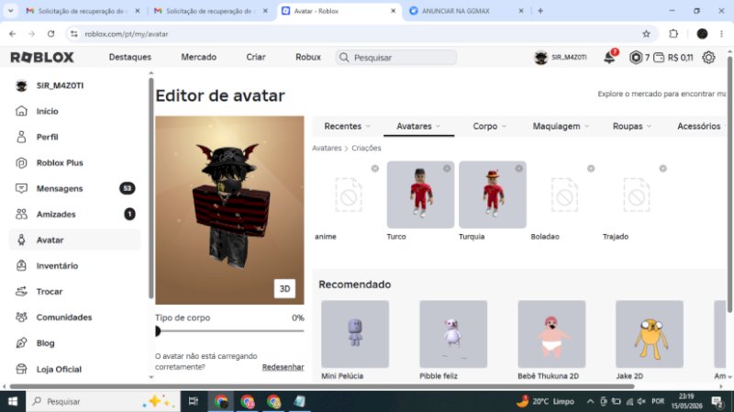Click the Avatar sidebar icon

point(21,239)
